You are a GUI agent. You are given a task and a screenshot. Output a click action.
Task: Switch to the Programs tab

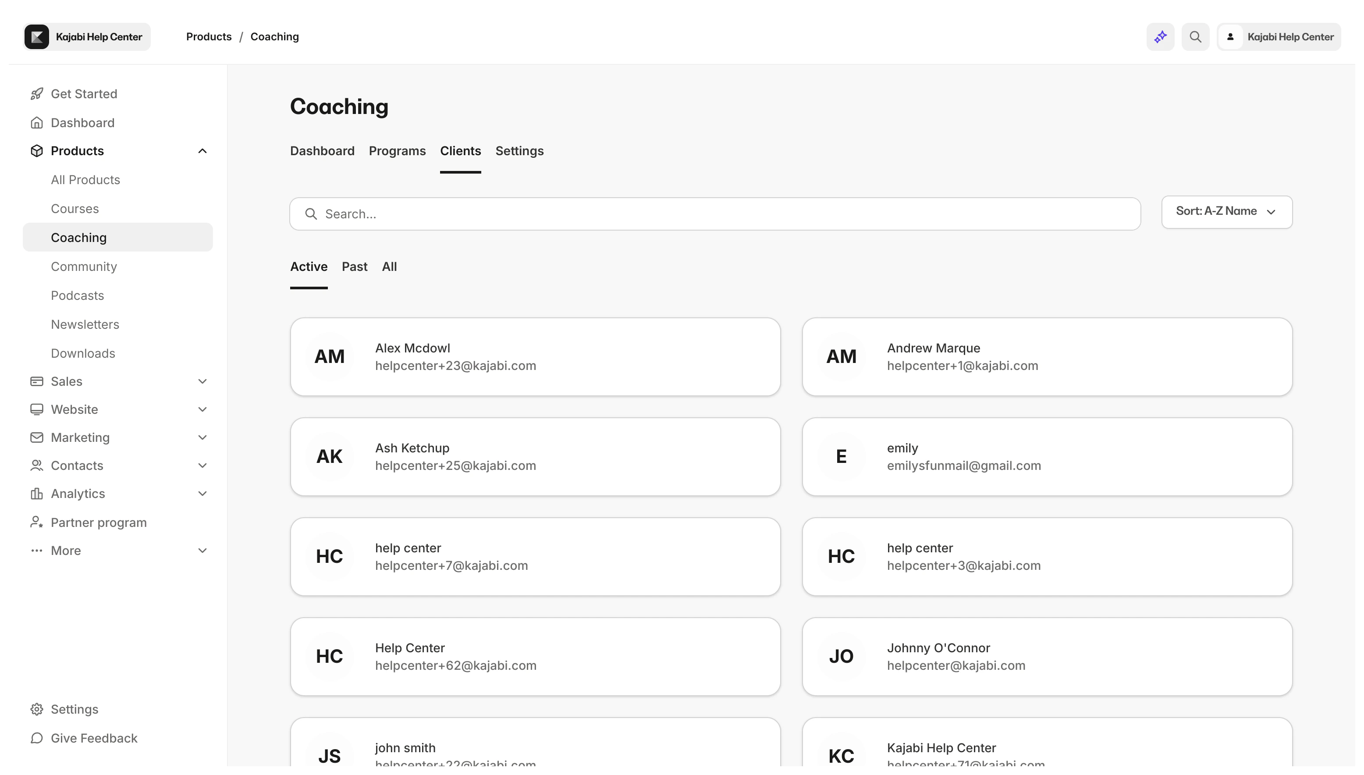pyautogui.click(x=397, y=151)
